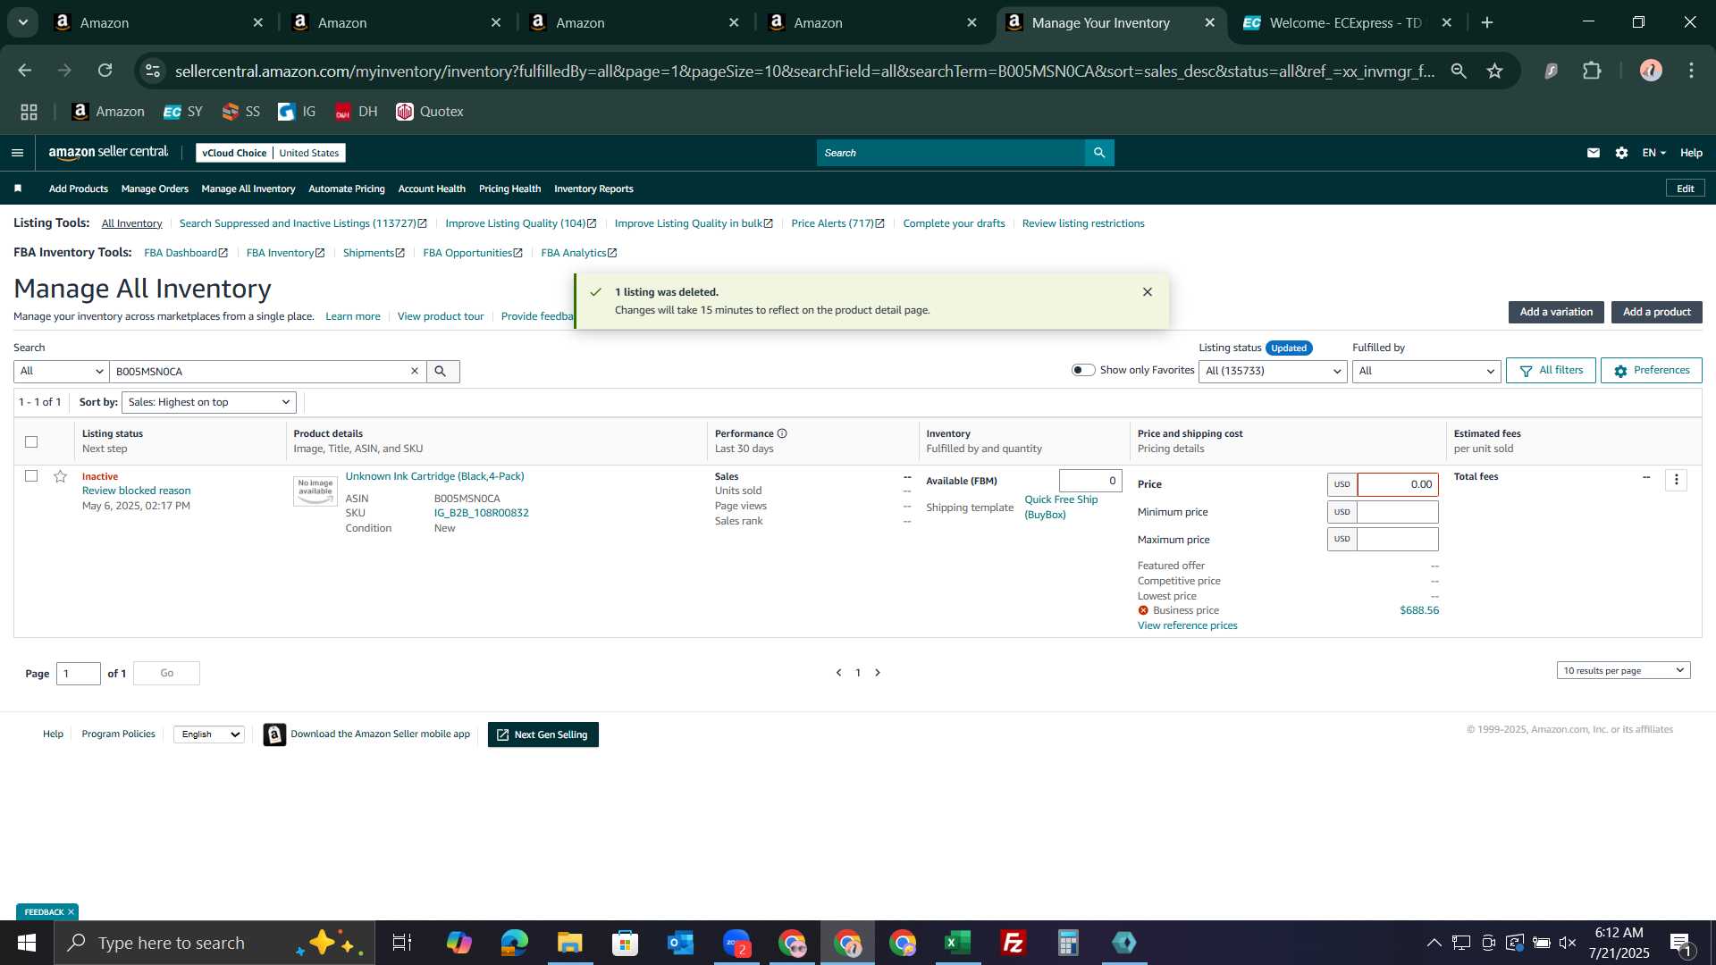This screenshot has height=965, width=1716.
Task: Open Quick Free Ship (BuyBox) shipping template
Action: (1061, 507)
